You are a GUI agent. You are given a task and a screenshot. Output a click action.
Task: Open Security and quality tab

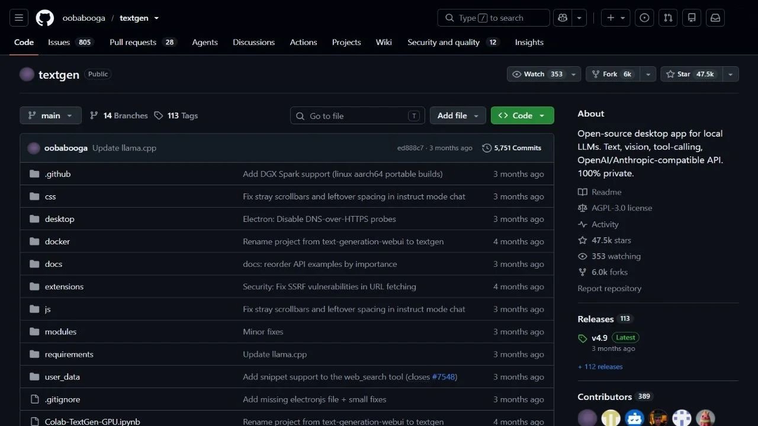(453, 42)
